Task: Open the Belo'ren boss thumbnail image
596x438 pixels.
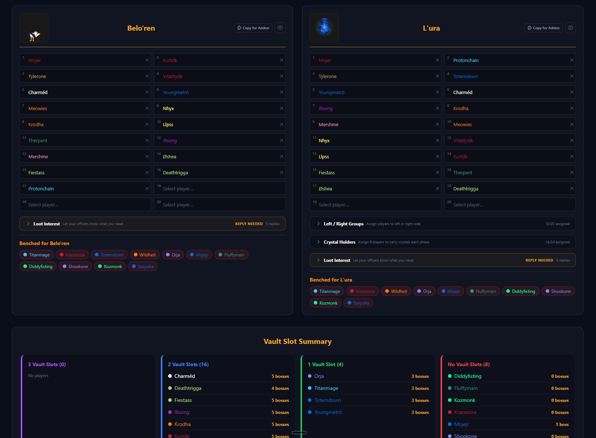Action: 34,28
